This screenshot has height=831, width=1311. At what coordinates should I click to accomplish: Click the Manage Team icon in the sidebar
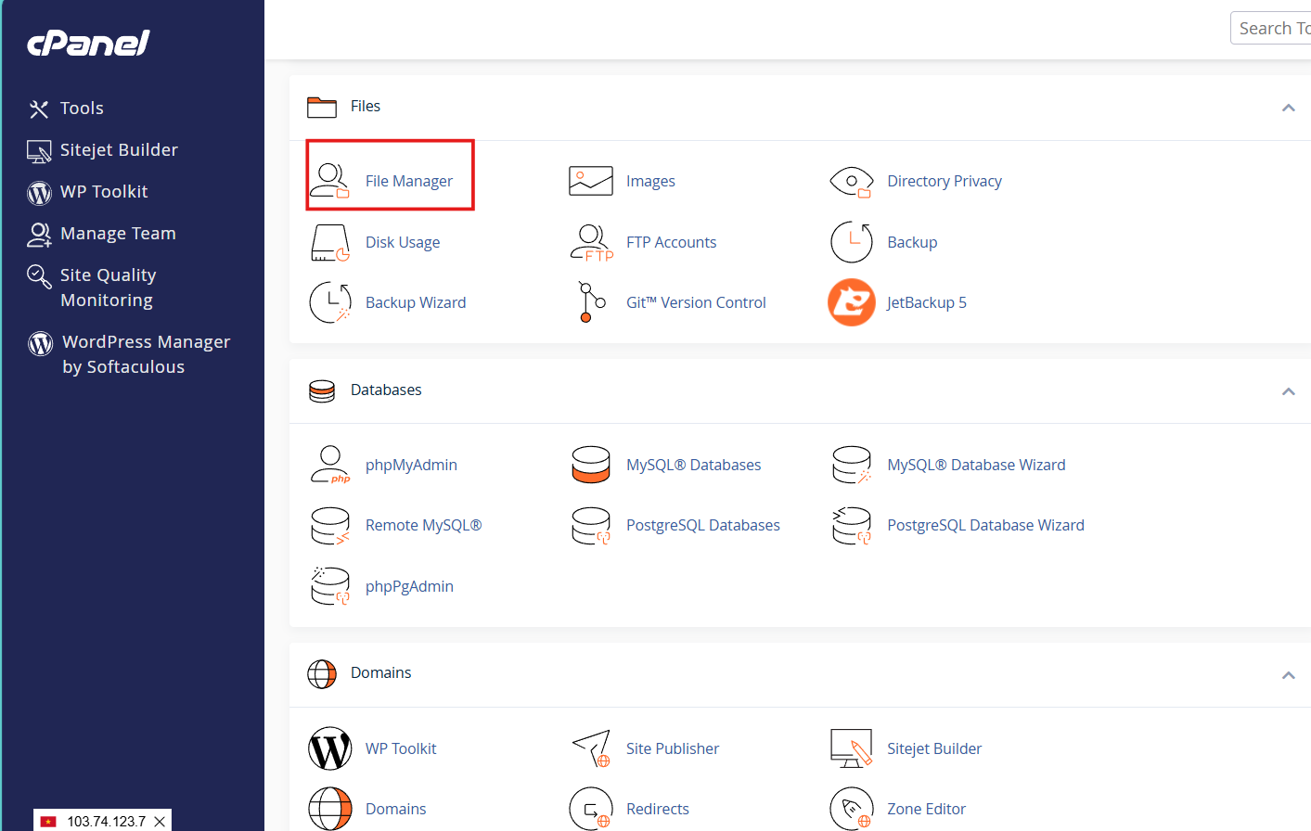[x=39, y=235]
